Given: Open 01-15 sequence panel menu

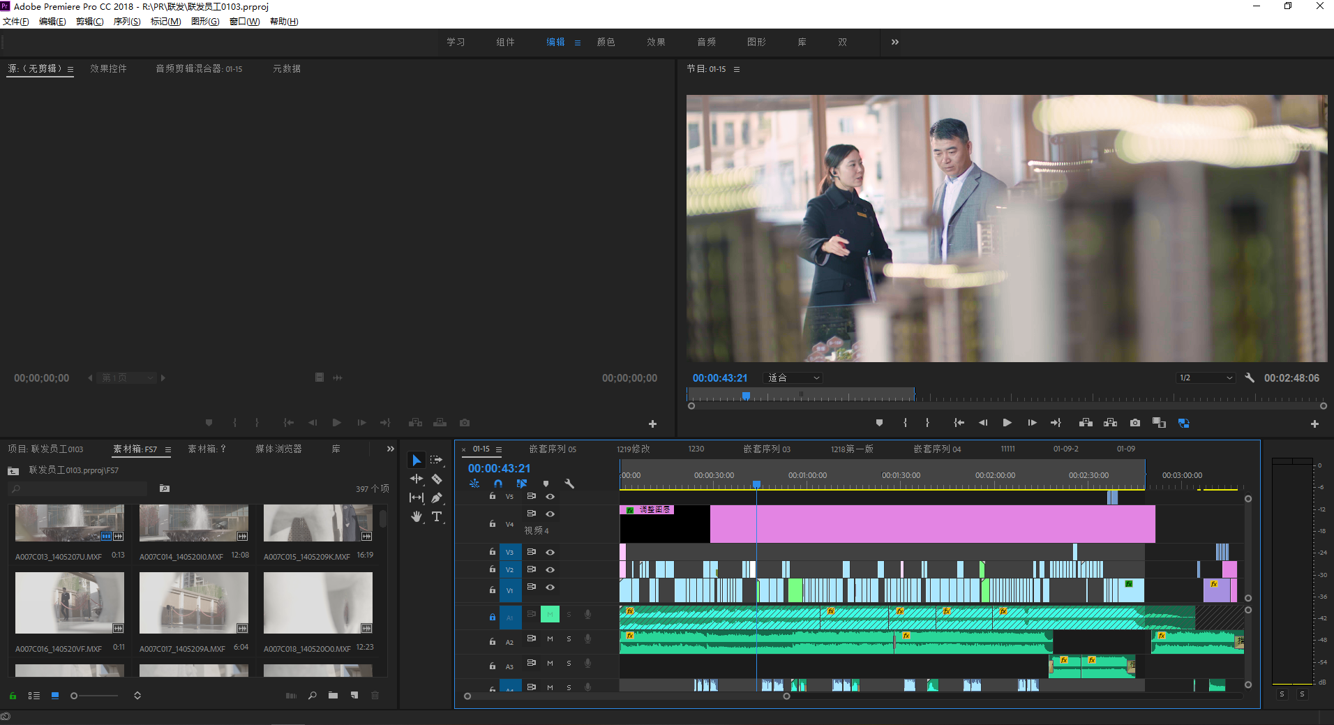Looking at the screenshot, I should tap(499, 449).
